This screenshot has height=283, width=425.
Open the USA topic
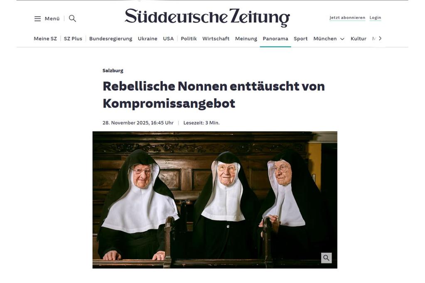point(168,39)
